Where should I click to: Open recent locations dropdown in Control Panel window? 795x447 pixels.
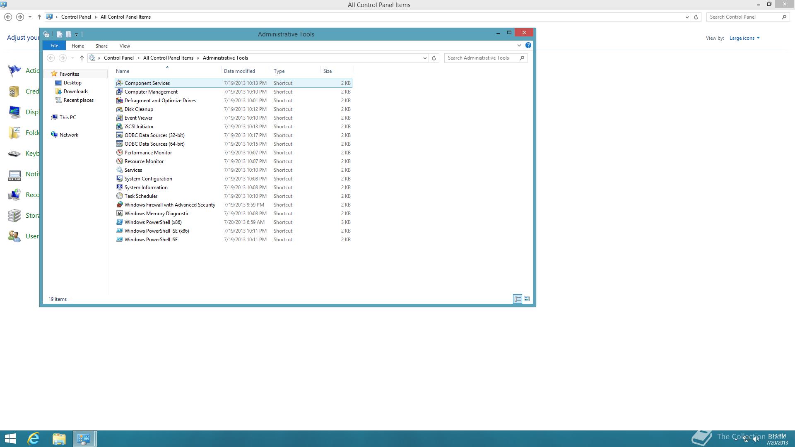[x=30, y=17]
